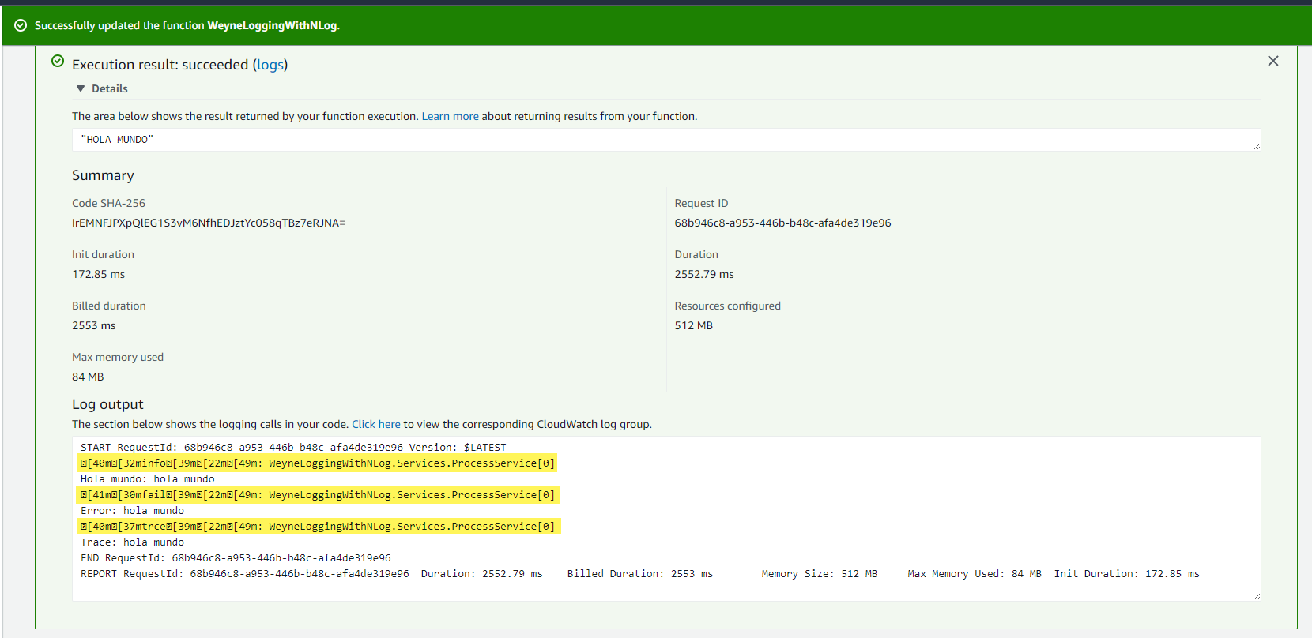Click function name WeyneLoggingWithNLog in banner

click(x=272, y=25)
